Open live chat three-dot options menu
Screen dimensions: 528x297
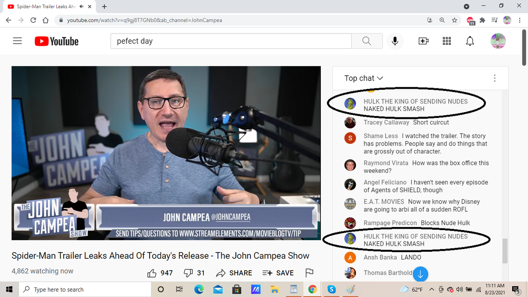point(495,78)
